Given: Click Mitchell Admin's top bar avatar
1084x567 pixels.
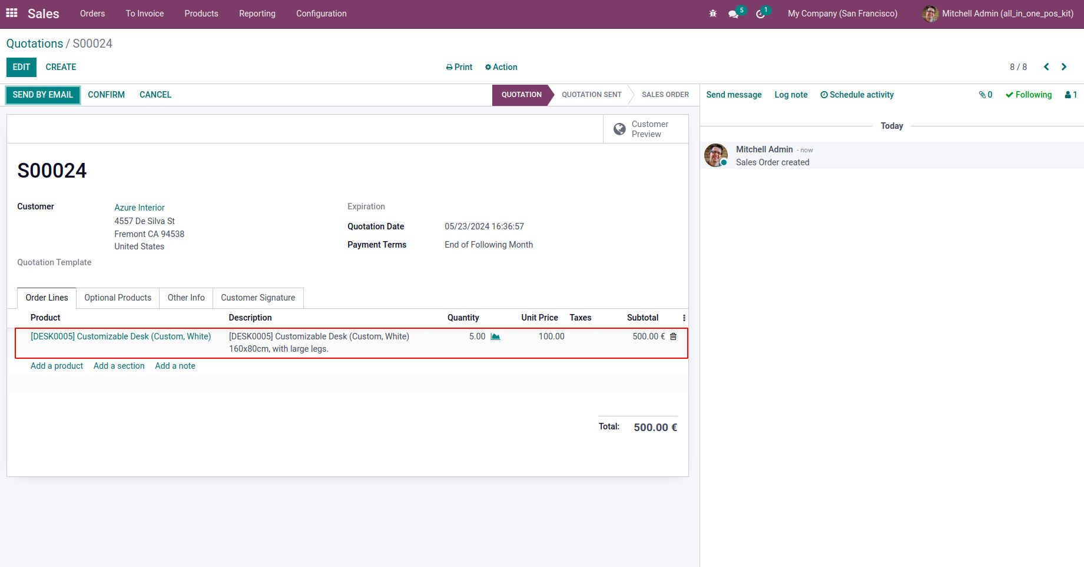Looking at the screenshot, I should click(930, 14).
